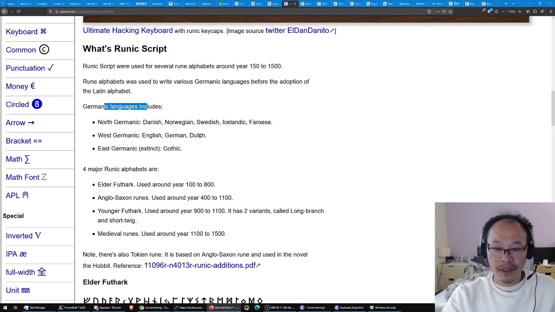The image size is (555, 312).
Task: Toggle Firefox reader view icon
Action: coord(429,11)
